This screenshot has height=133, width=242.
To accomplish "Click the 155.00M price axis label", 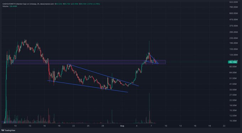I will 233,49.
